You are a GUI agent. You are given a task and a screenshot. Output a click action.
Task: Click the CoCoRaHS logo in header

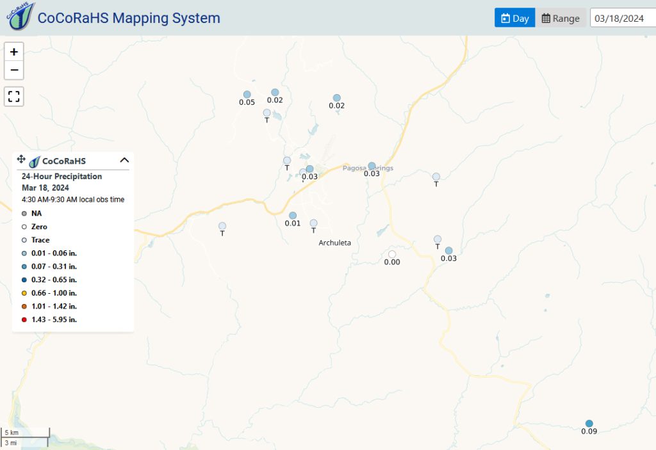tap(20, 16)
